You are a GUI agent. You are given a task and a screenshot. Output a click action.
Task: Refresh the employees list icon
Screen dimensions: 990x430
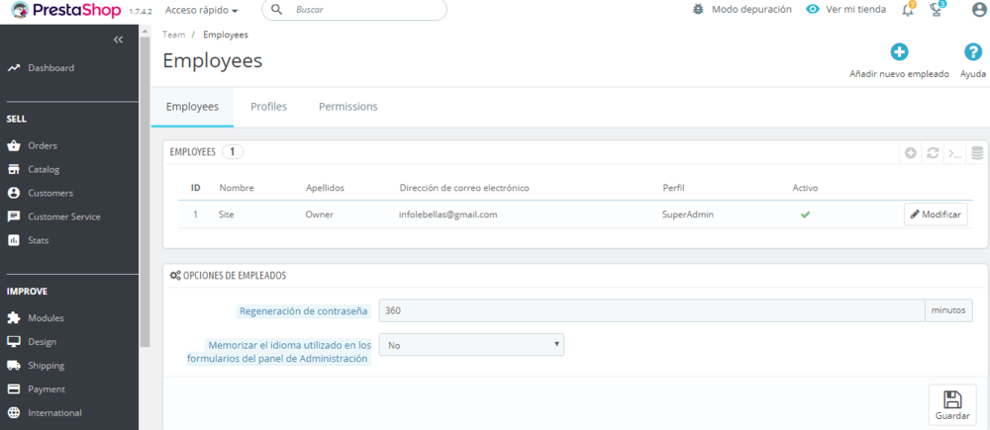933,152
